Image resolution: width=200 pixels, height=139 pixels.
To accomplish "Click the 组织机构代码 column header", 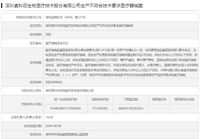I will point(100,100).
